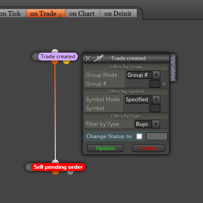This screenshot has width=203, height=203.
Task: Click the Filter by Group section header
Action: point(126,67)
